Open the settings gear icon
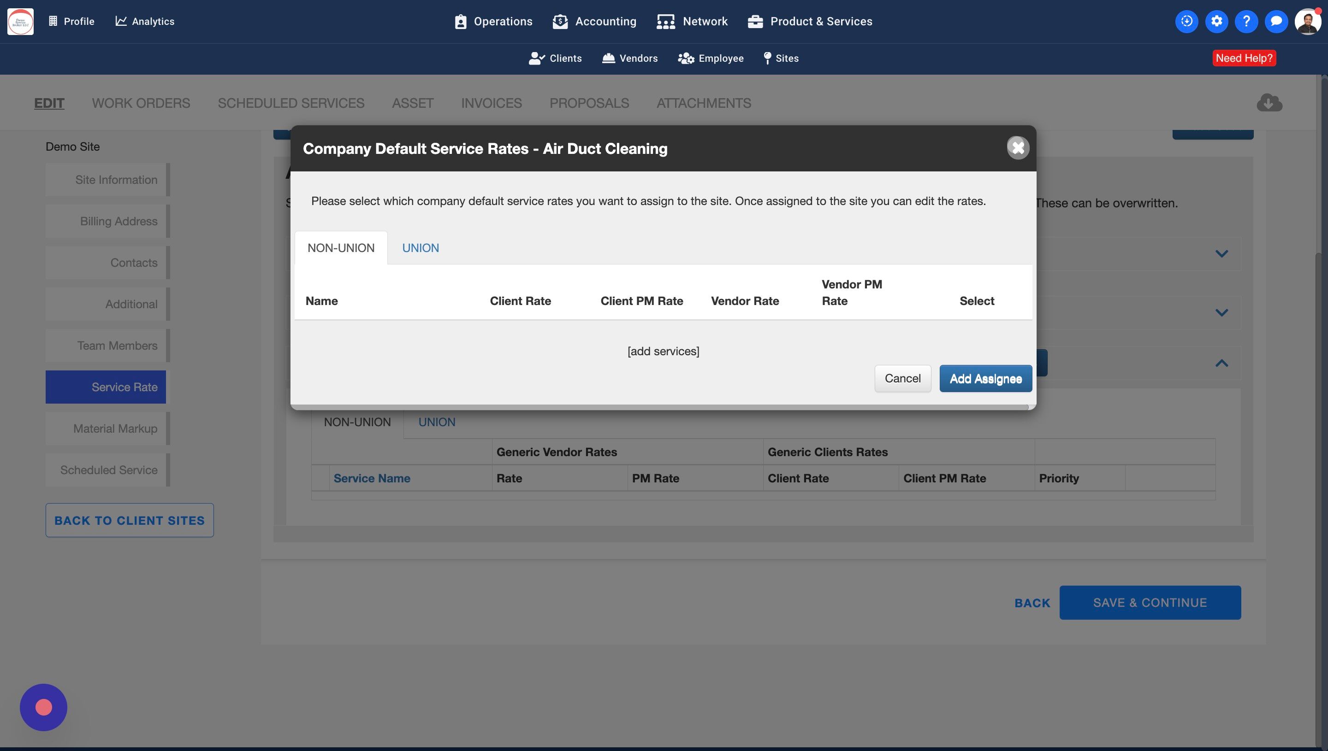The image size is (1328, 751). (1216, 21)
